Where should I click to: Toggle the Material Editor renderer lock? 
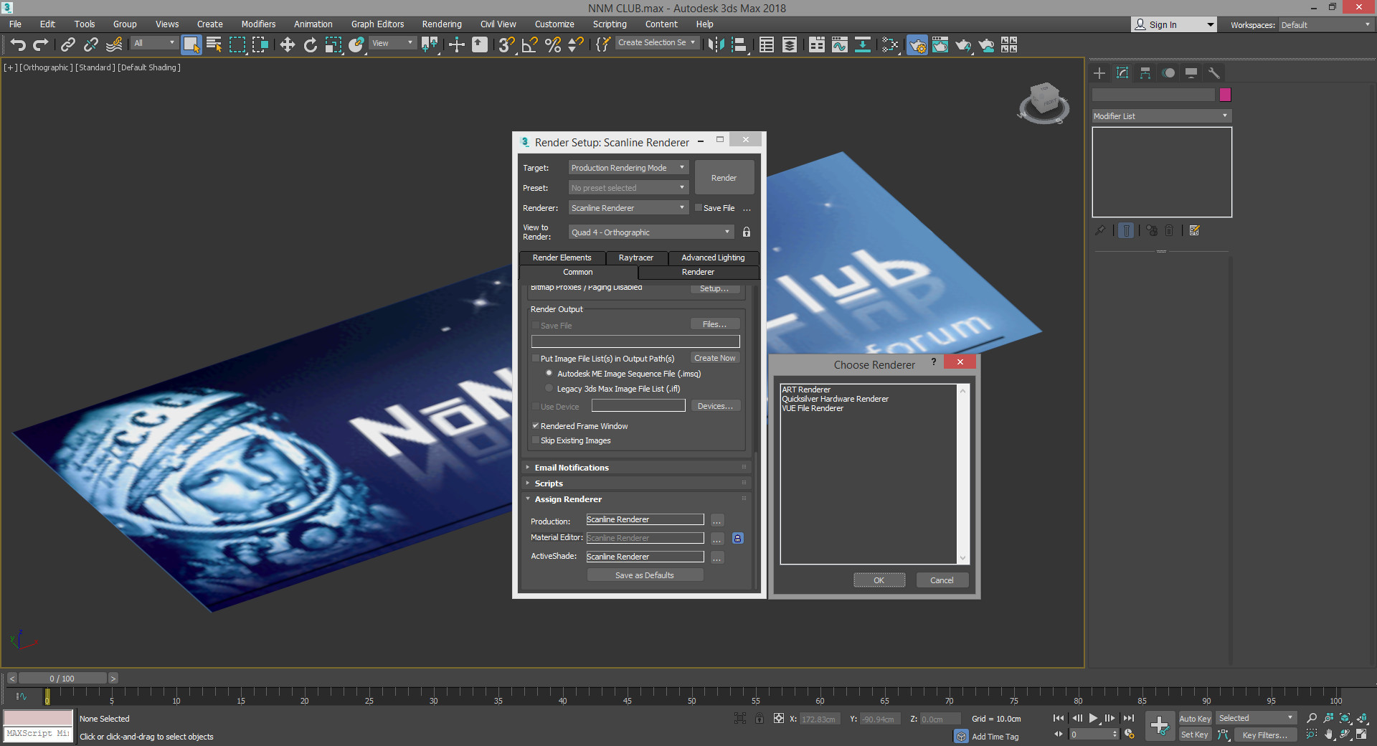[x=737, y=538]
